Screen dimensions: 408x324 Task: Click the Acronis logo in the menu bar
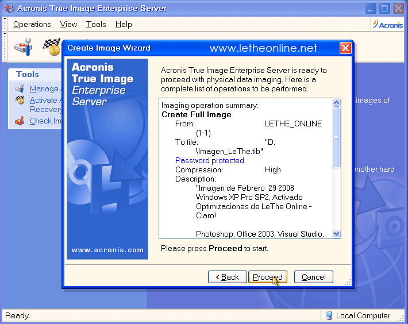[x=387, y=25]
